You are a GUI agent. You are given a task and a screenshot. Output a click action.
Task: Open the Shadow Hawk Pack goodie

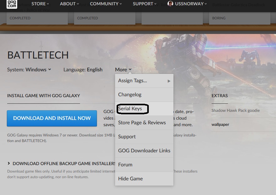click(x=235, y=111)
